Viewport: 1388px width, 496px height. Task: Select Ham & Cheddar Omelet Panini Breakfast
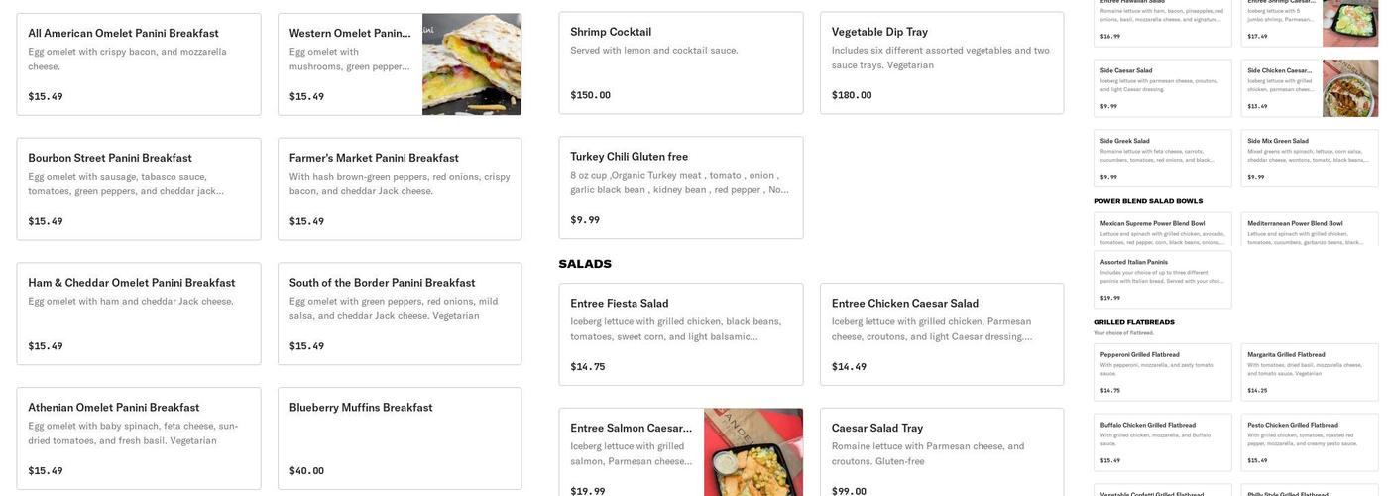(139, 313)
